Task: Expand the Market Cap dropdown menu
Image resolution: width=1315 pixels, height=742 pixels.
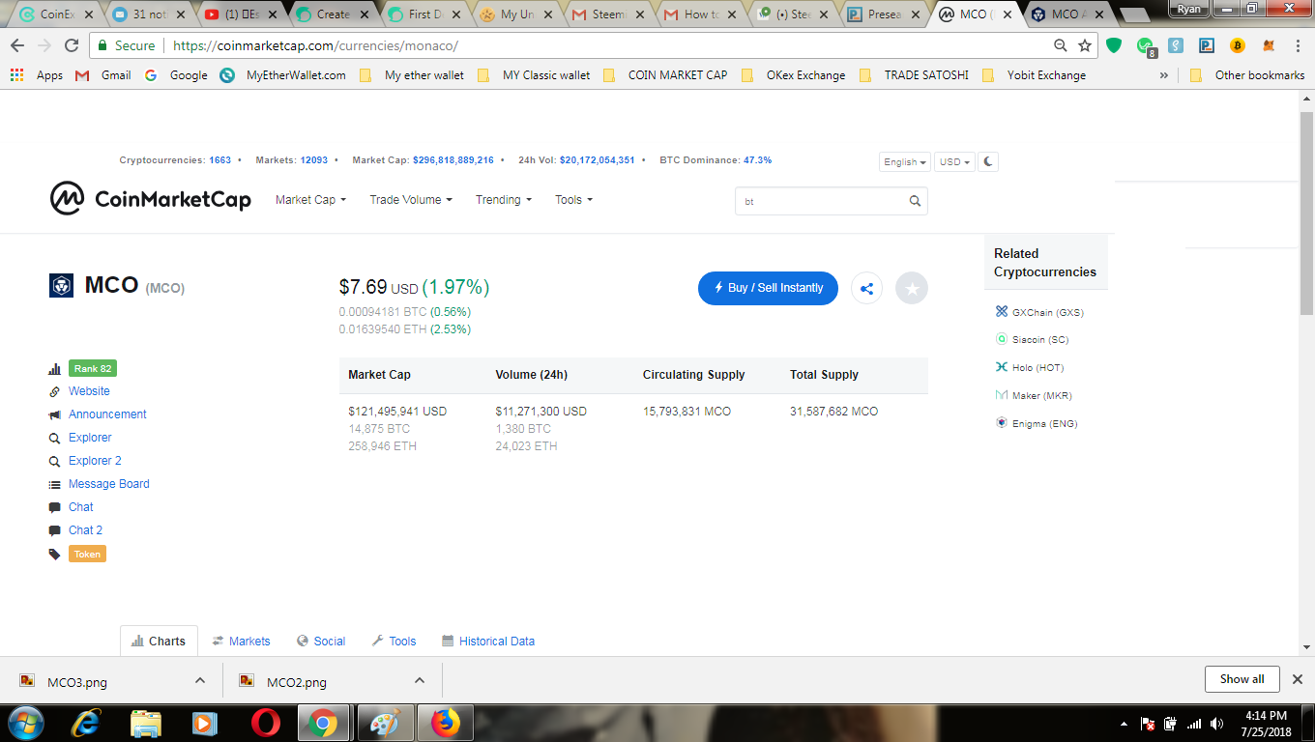Action: coord(310,200)
